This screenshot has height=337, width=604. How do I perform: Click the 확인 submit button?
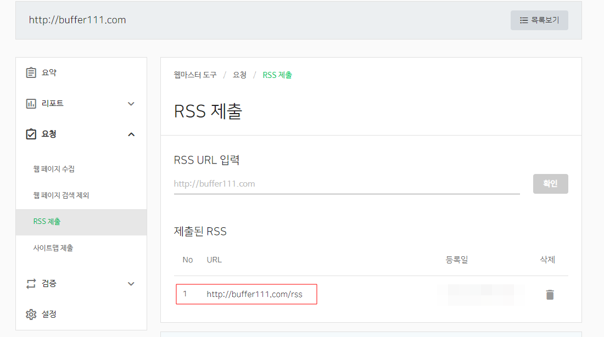coord(550,183)
